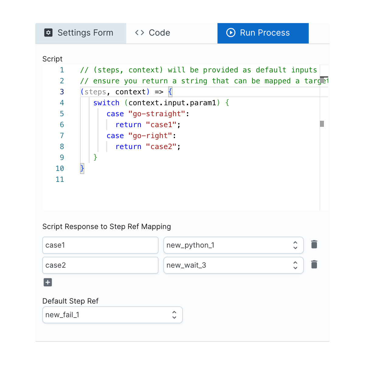This screenshot has width=365, height=365.
Task: Click the script editor scrollbar thumb
Action: coord(322,80)
